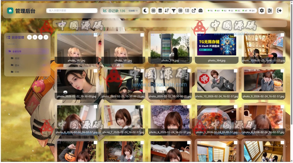This screenshot has width=293, height=163.
Task: Click the R2 storage status indicator
Action: (x=224, y=10)
